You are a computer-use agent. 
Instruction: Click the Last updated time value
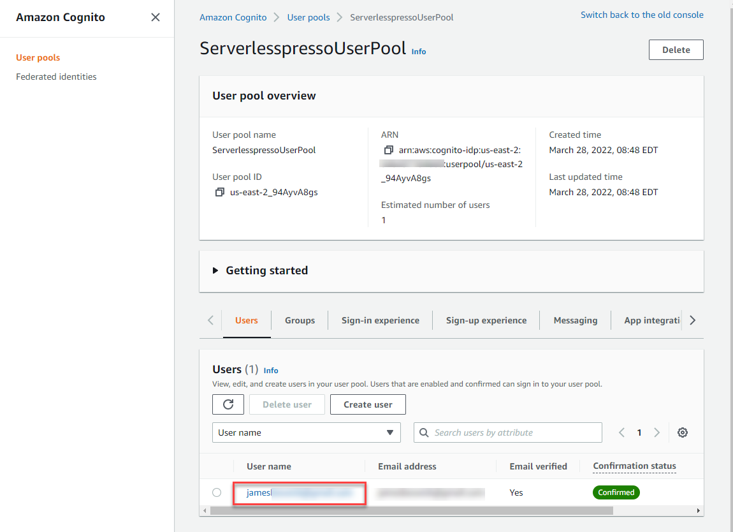point(604,192)
